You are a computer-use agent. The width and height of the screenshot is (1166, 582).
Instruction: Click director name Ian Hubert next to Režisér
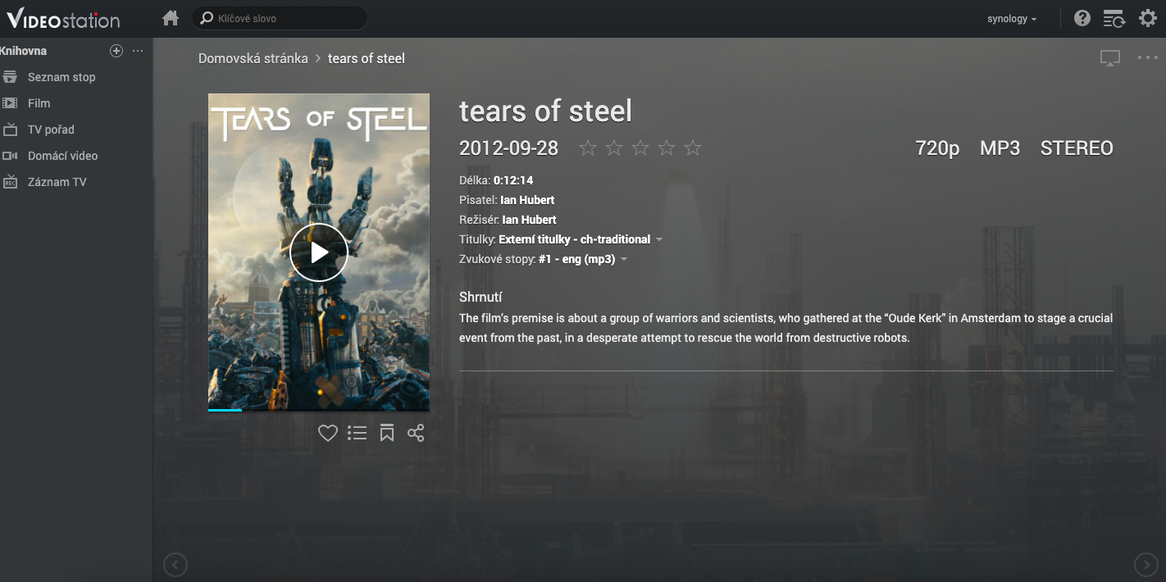pos(529,220)
